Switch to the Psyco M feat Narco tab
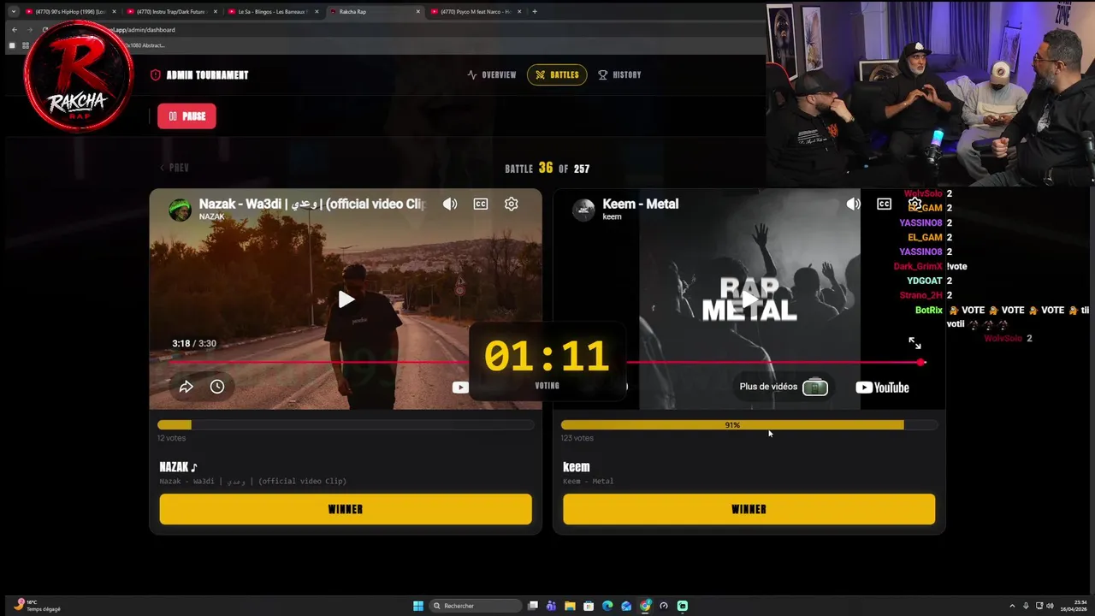The height and width of the screenshot is (616, 1095). pyautogui.click(x=475, y=12)
